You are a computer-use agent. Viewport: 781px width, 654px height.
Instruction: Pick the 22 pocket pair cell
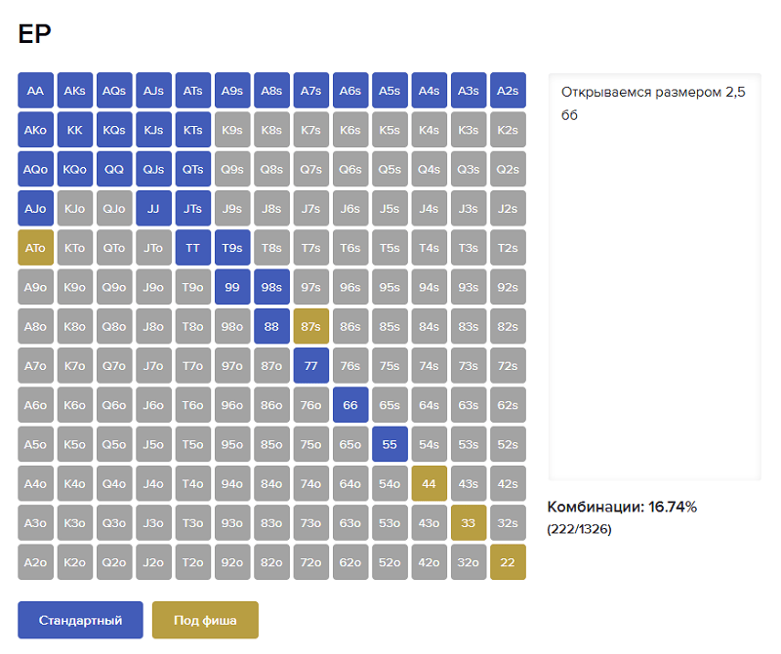pos(508,562)
